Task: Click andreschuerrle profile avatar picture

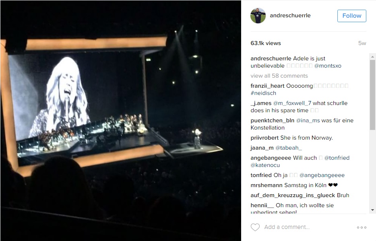Action: tap(258, 16)
